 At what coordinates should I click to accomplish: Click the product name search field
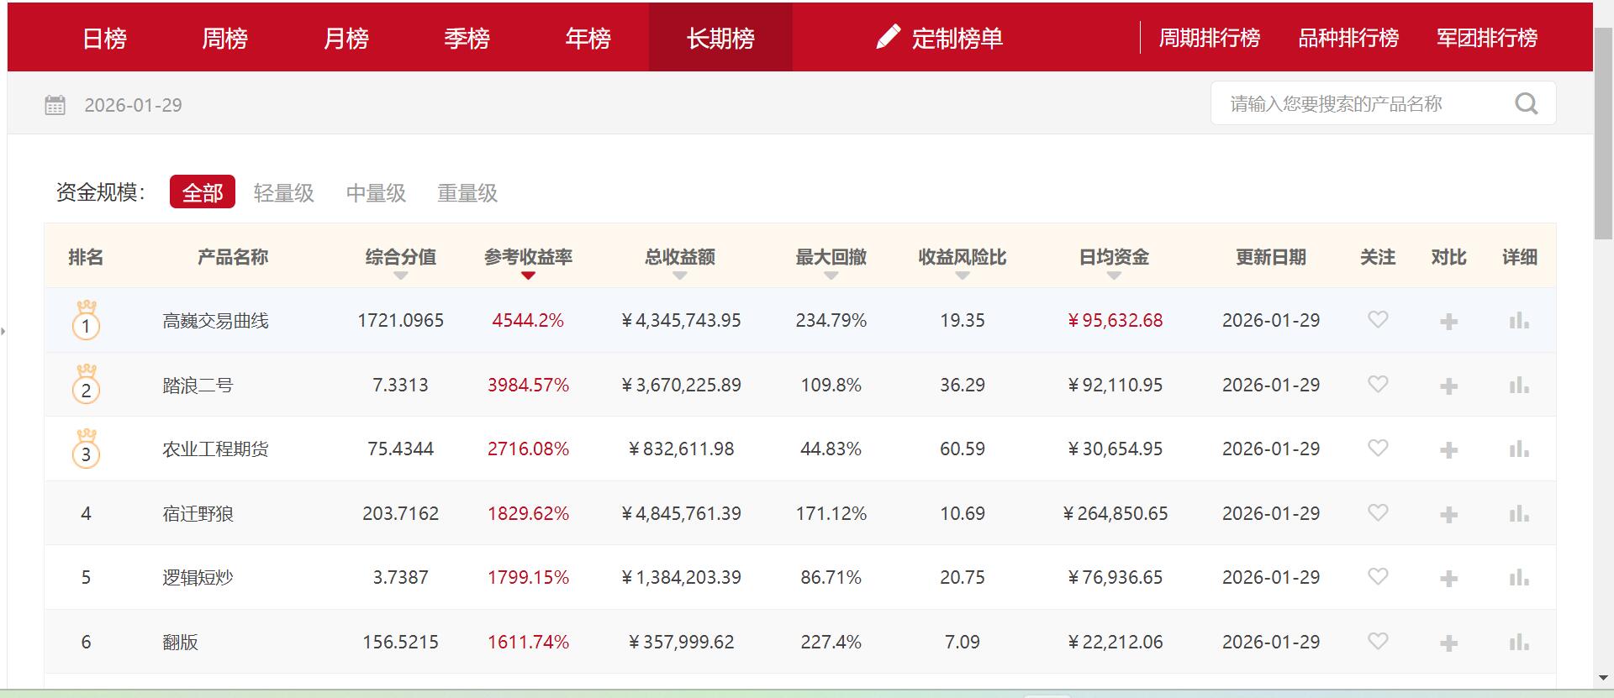point(1362,103)
